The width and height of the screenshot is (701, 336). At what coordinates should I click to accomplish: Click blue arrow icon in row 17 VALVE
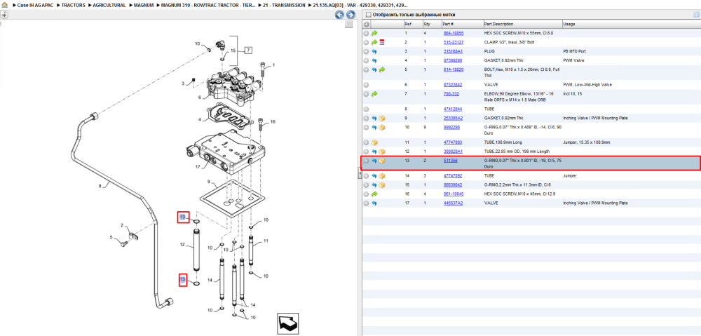pos(374,203)
